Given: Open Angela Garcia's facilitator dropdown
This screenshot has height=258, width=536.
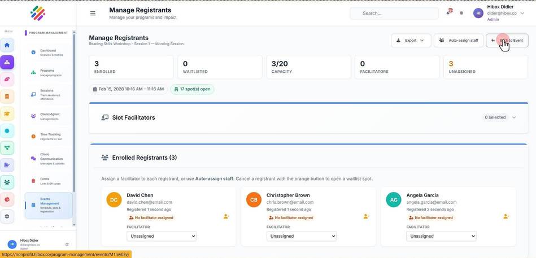Looking at the screenshot, I should point(441,236).
